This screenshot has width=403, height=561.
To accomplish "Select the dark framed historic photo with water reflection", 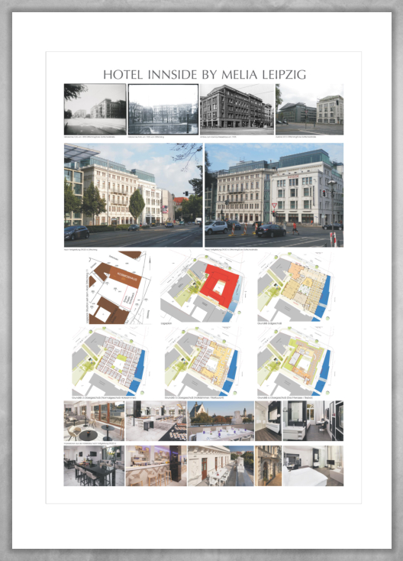I will (x=163, y=109).
